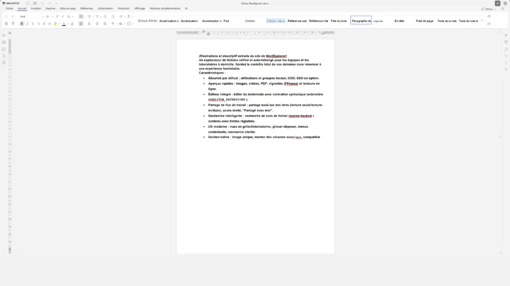The width and height of the screenshot is (510, 286).
Task: Toggle Bold formatting
Action: [22, 23]
